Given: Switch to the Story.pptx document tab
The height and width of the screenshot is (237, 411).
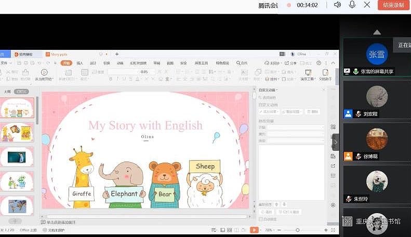Looking at the screenshot, I should [57, 54].
